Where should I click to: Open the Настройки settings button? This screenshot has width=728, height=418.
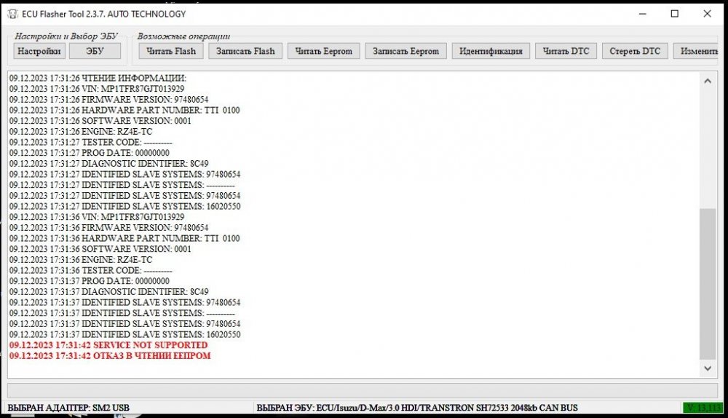click(39, 51)
